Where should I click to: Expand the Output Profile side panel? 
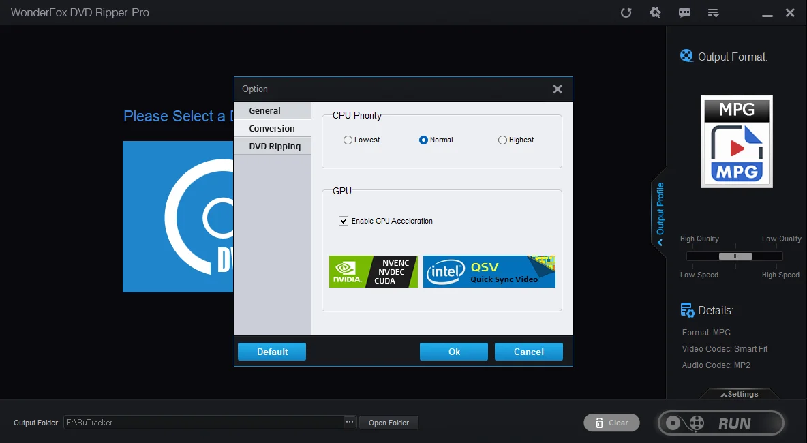point(659,210)
